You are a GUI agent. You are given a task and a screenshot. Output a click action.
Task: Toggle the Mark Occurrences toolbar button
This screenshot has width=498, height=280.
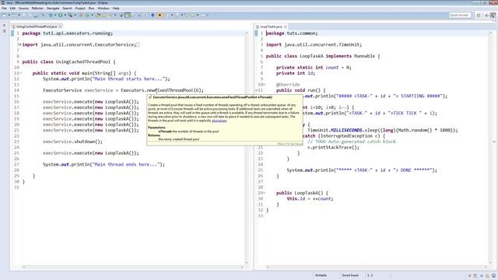(128, 15)
